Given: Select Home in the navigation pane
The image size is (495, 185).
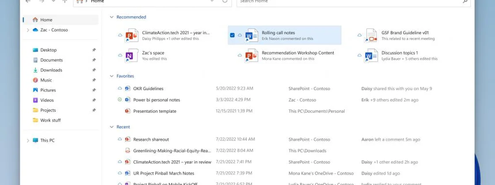Looking at the screenshot, I should [x=46, y=20].
